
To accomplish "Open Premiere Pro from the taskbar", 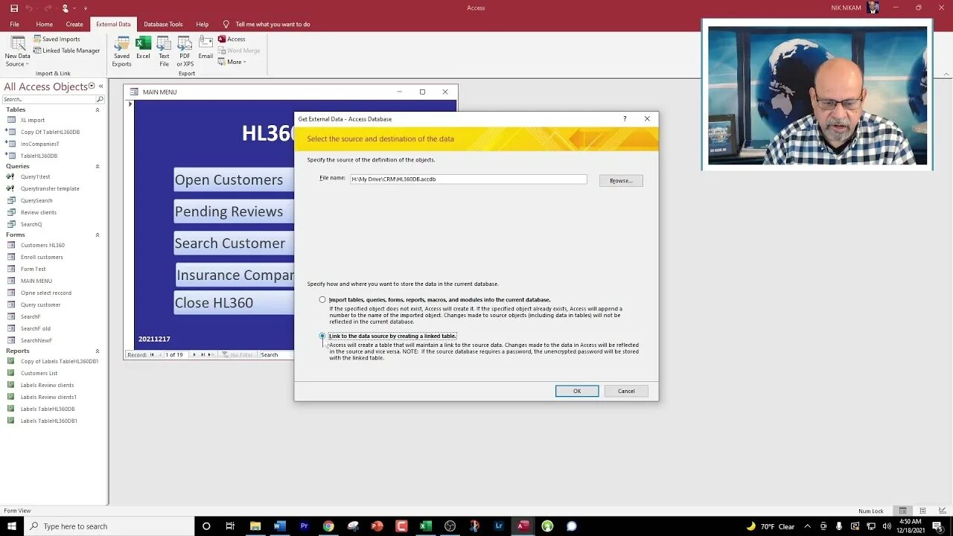I will click(304, 526).
